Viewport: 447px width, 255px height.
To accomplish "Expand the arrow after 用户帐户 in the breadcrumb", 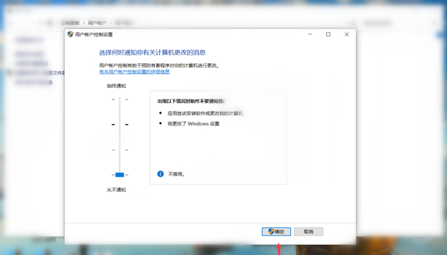I will pos(111,23).
